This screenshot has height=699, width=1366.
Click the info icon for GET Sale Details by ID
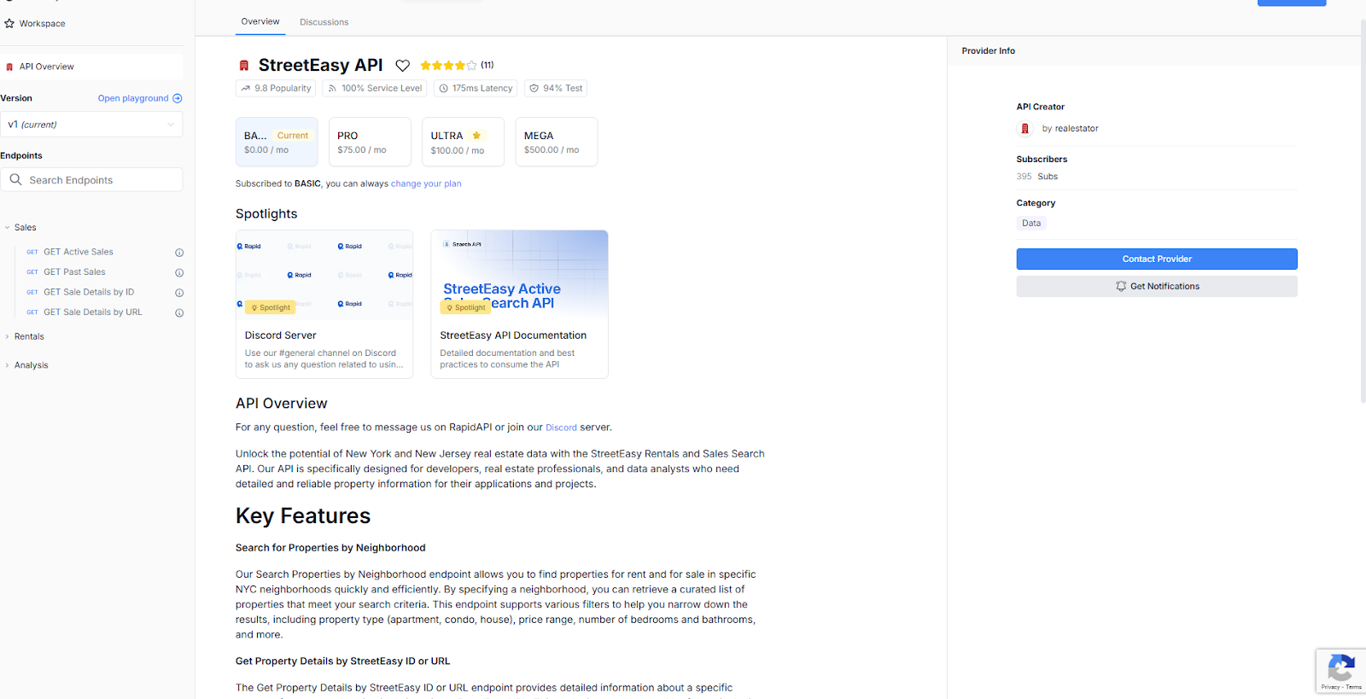(x=179, y=293)
